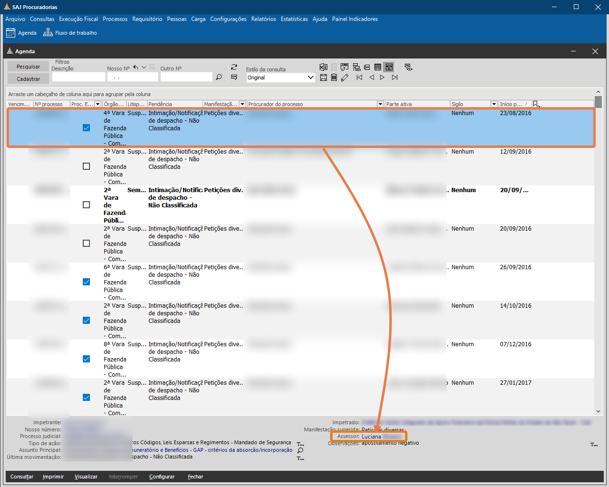Open the Requisitório menu
The width and height of the screenshot is (609, 487).
point(147,19)
